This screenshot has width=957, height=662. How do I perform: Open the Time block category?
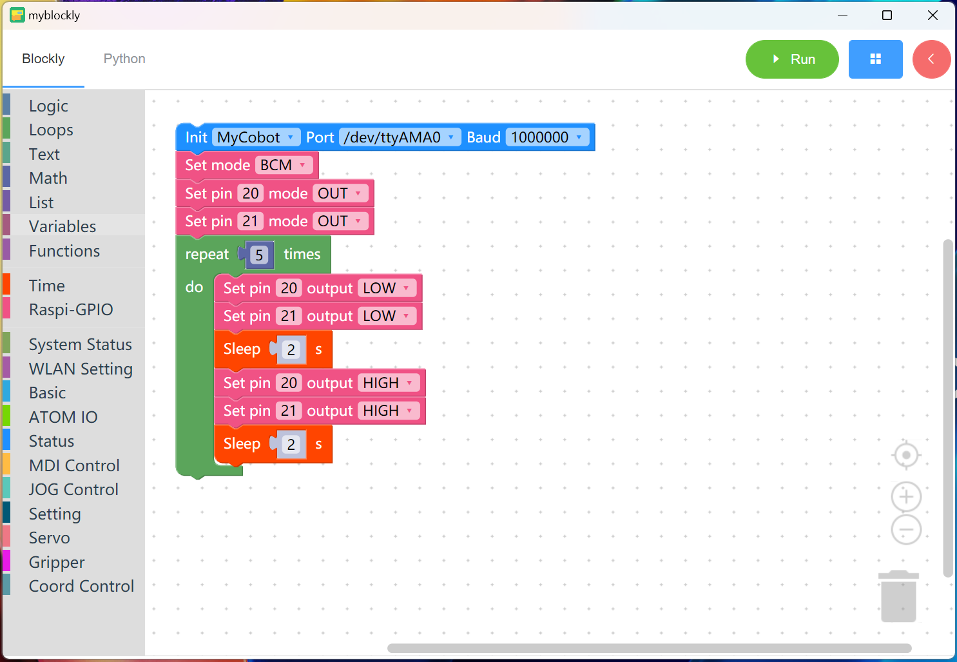coord(73,286)
